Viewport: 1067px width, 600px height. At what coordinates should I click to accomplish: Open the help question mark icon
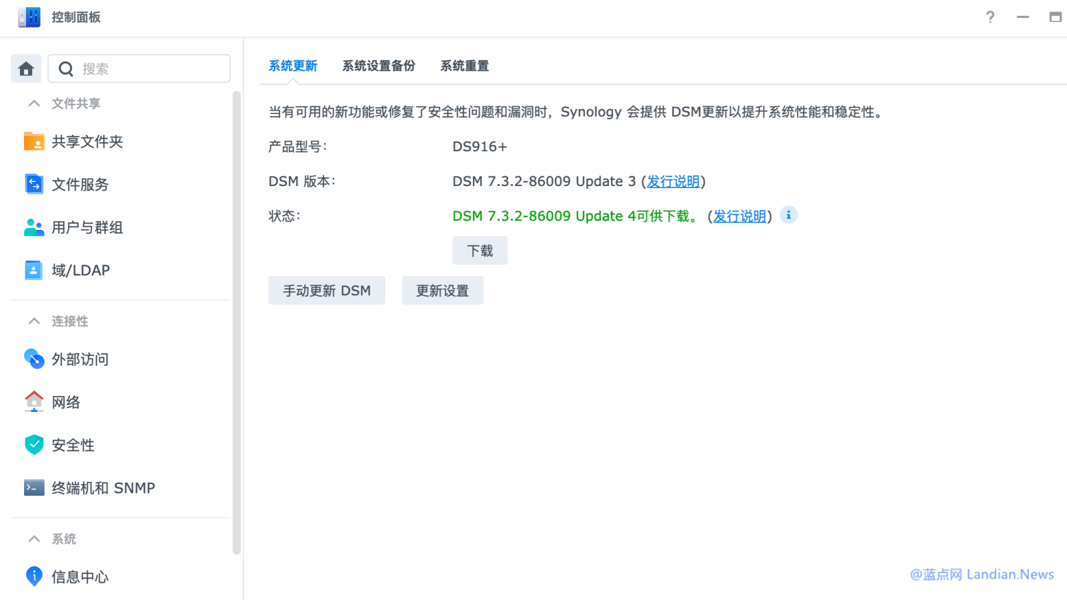point(990,17)
